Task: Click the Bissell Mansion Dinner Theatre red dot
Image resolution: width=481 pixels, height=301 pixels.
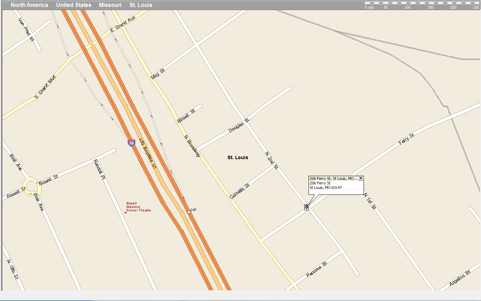Action: tap(125, 212)
